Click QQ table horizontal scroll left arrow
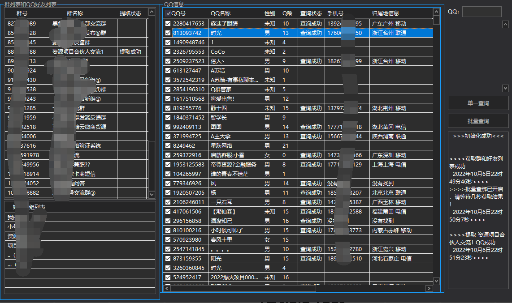The width and height of the screenshot is (512, 303). (167, 289)
